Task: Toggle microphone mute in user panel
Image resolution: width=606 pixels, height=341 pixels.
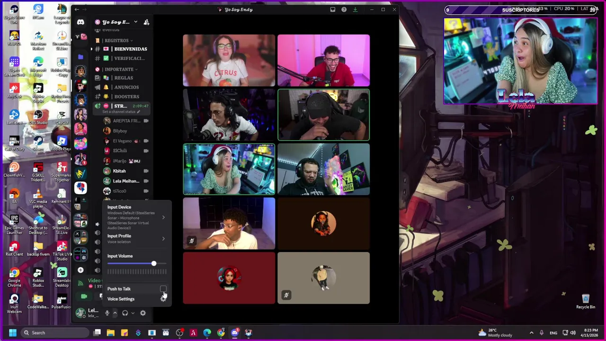Action: tap(107, 313)
